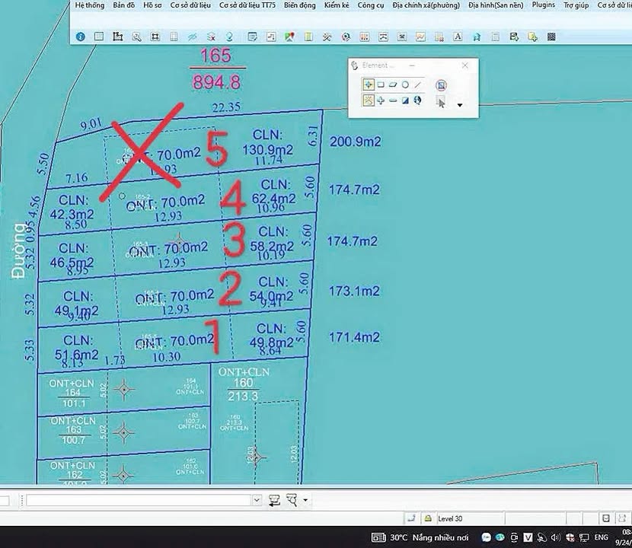Click the red flag icon on the toolbar

(289, 36)
